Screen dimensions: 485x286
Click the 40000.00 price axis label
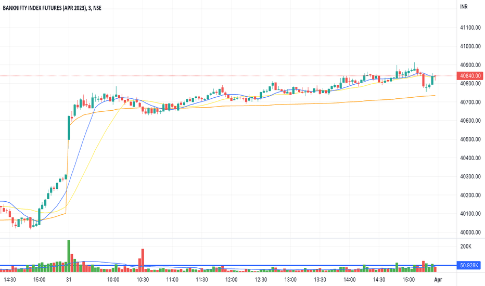(470, 232)
